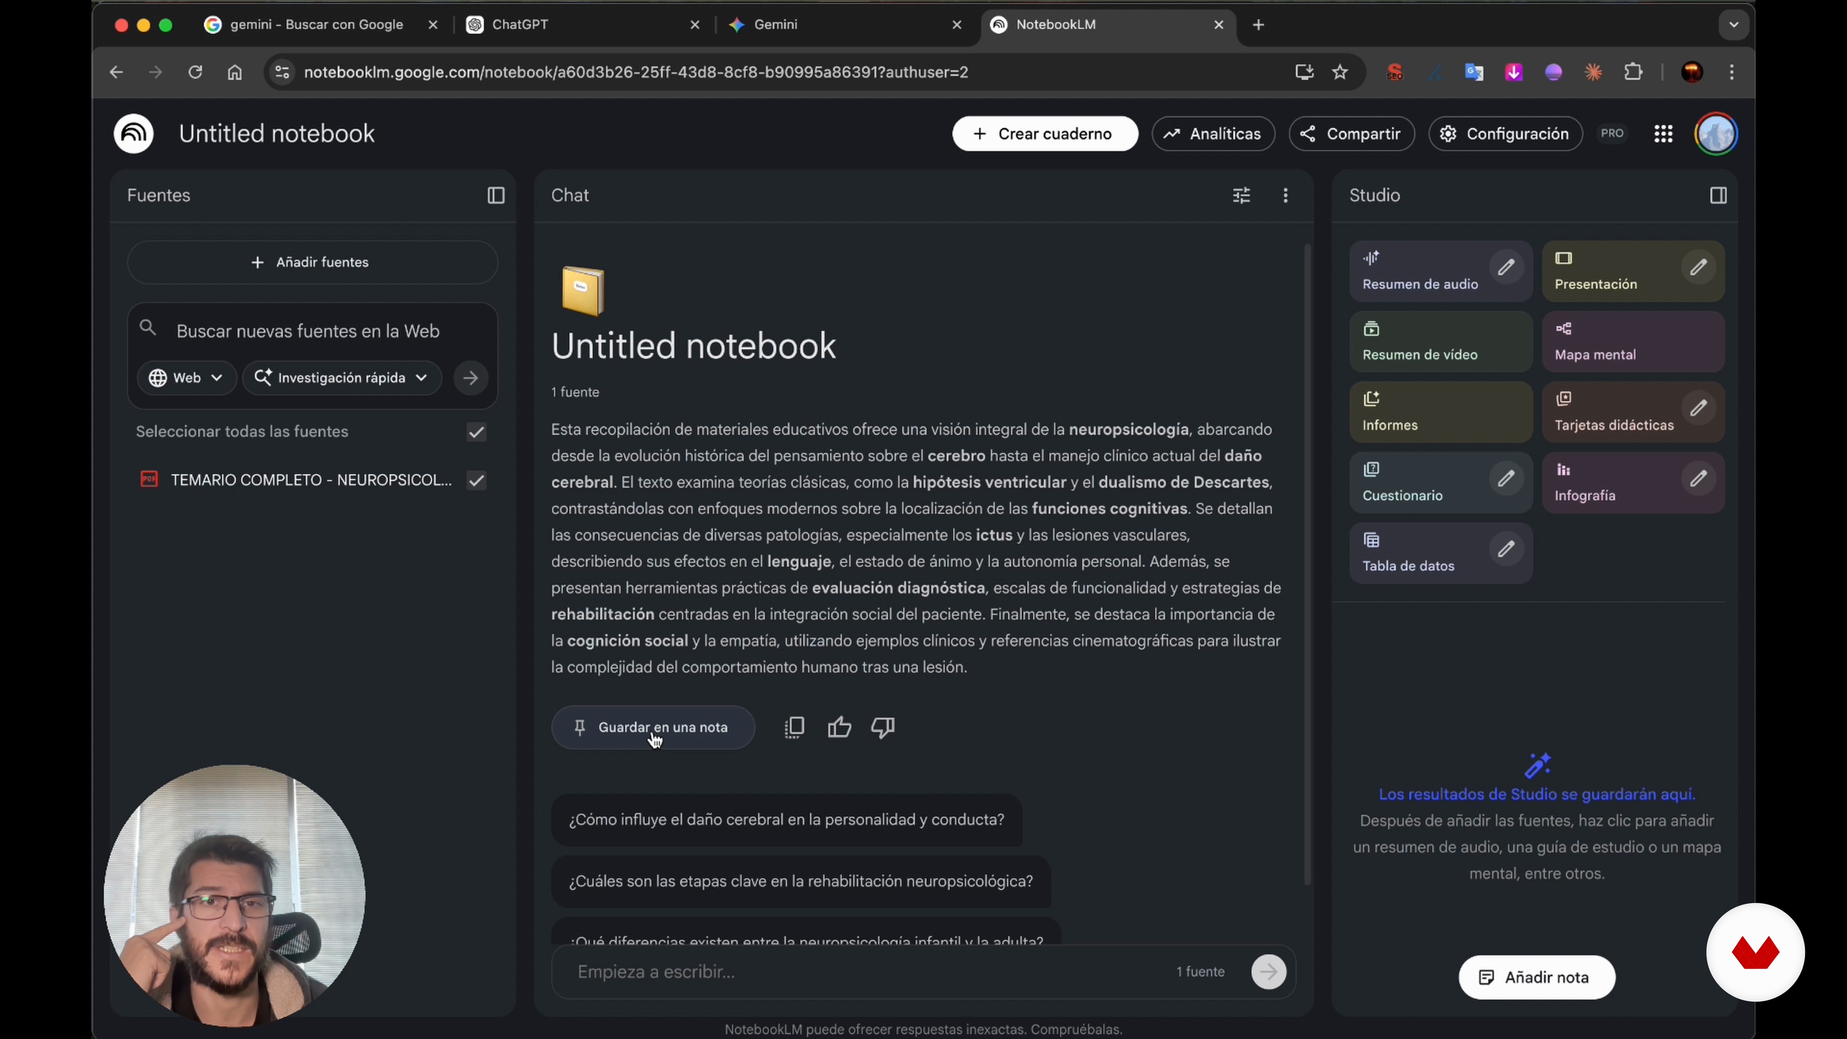Open the Chrome three-dot menu
Viewport: 1847px width, 1039px height.
[1732, 72]
